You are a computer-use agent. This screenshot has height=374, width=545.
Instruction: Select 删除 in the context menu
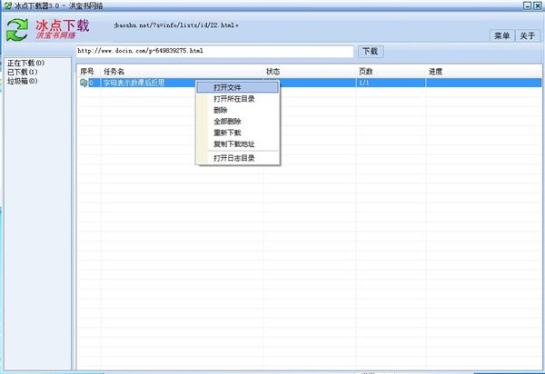pyautogui.click(x=237, y=110)
